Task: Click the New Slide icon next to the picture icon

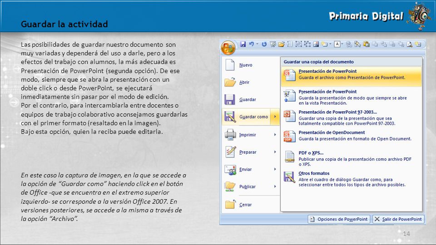Action: (x=324, y=44)
